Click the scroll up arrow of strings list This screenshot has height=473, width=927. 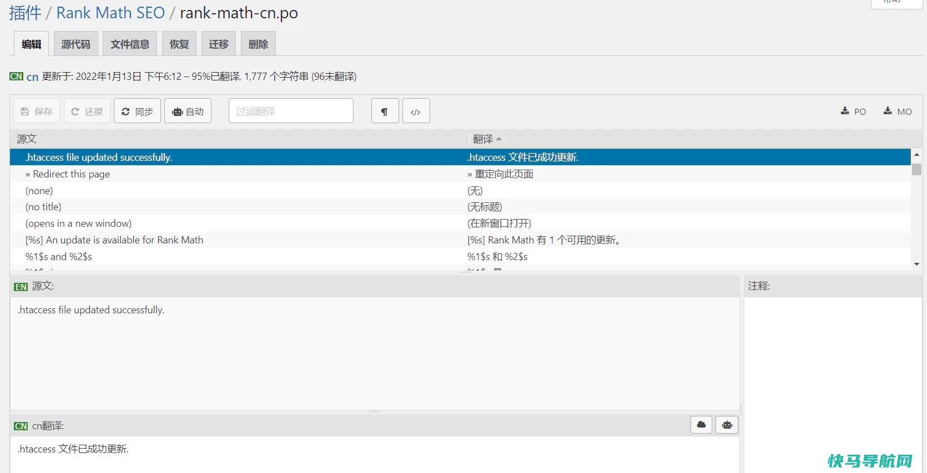(x=916, y=154)
